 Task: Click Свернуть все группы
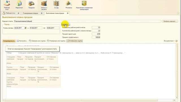(x=37, y=41)
